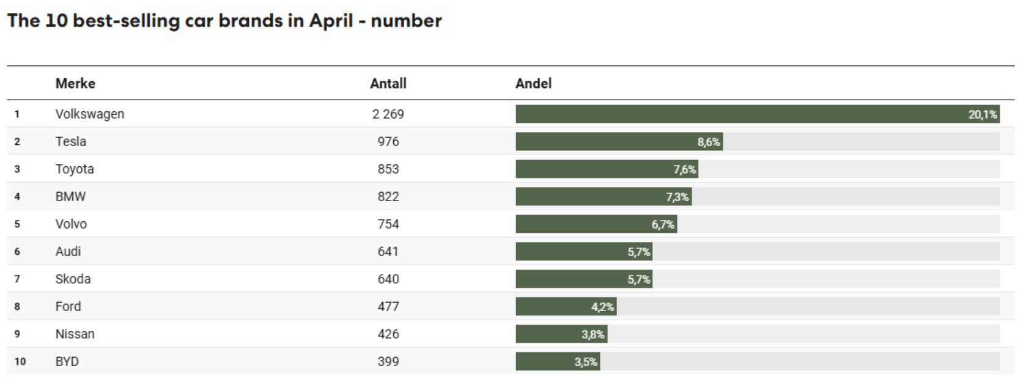Click BMW's 7,3% share bar
Screen dimensions: 1026x387
603,197
